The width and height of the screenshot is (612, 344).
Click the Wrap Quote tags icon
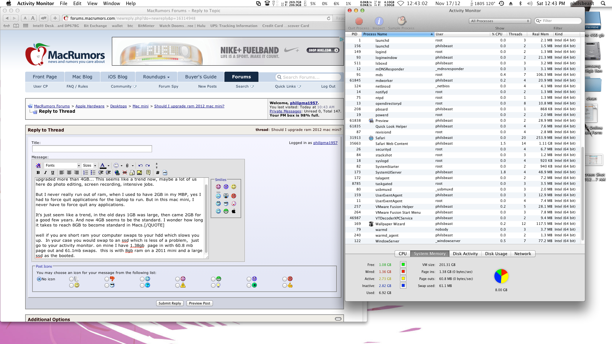(x=148, y=173)
